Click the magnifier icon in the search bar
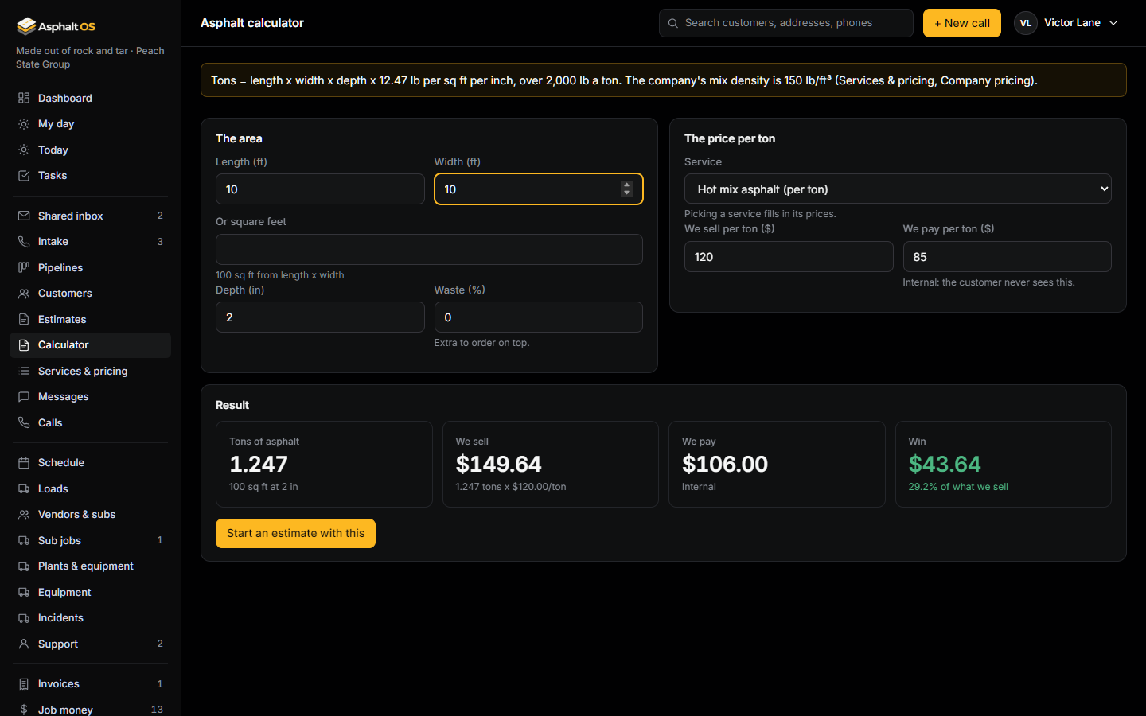This screenshot has width=1146, height=716. coord(673,23)
